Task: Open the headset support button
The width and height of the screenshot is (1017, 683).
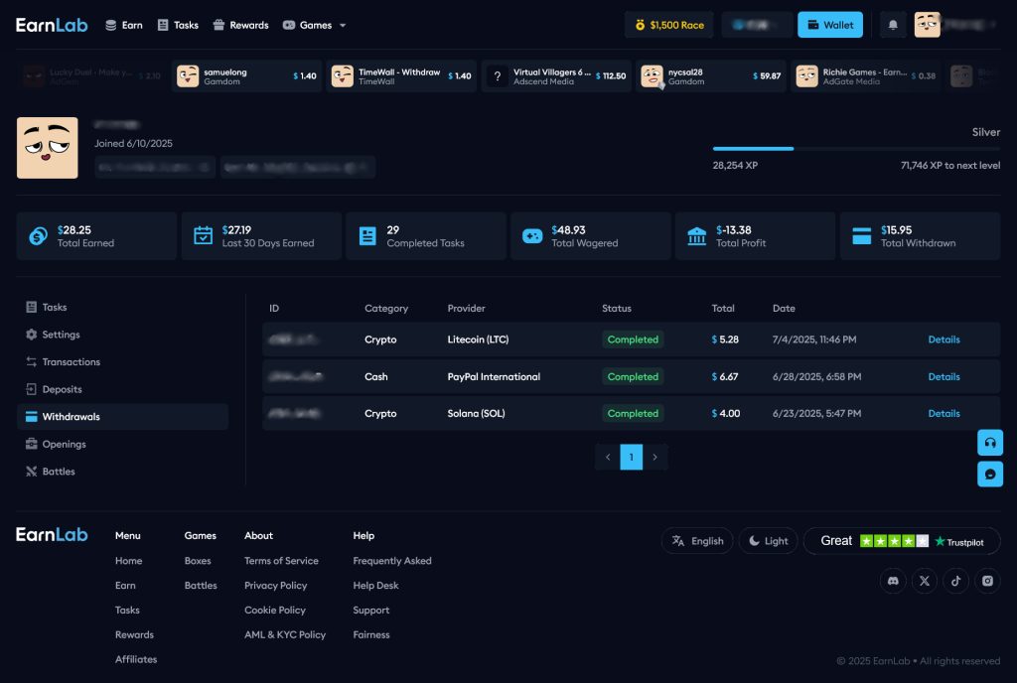Action: tap(990, 443)
